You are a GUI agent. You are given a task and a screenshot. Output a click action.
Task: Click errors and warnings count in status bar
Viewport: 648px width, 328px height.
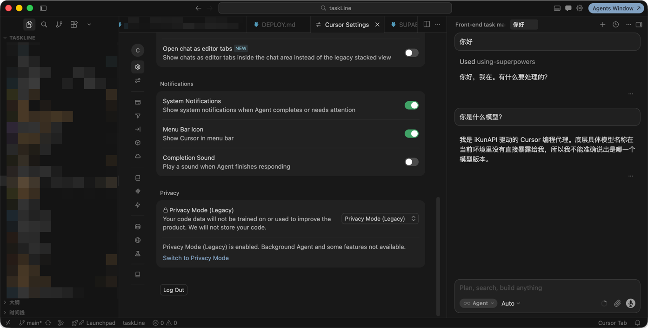pyautogui.click(x=165, y=323)
